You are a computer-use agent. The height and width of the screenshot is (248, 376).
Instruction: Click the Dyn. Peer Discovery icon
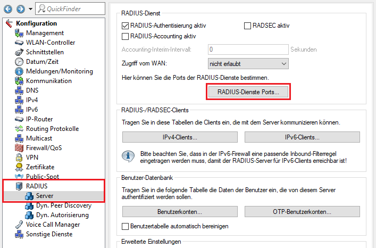[29, 205]
